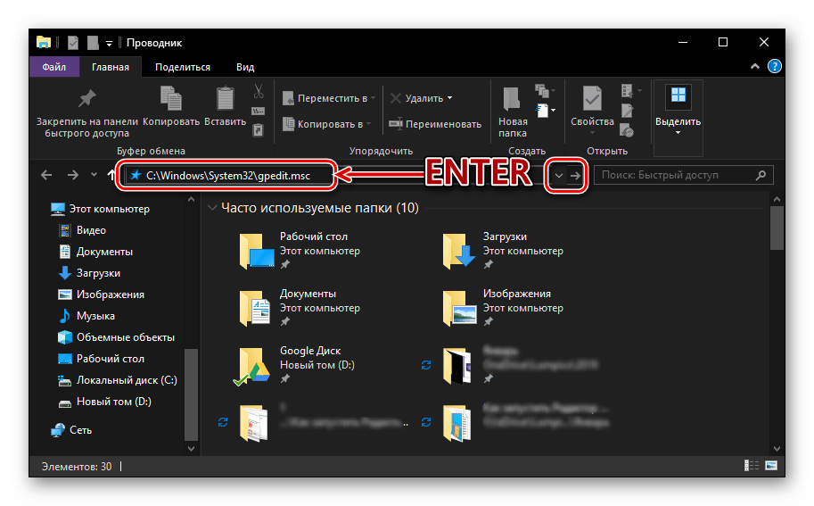814x506 pixels.
Task: Click the scissors Cut icon
Action: [x=258, y=91]
